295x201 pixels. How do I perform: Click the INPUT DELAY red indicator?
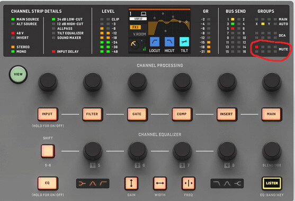click(53, 51)
